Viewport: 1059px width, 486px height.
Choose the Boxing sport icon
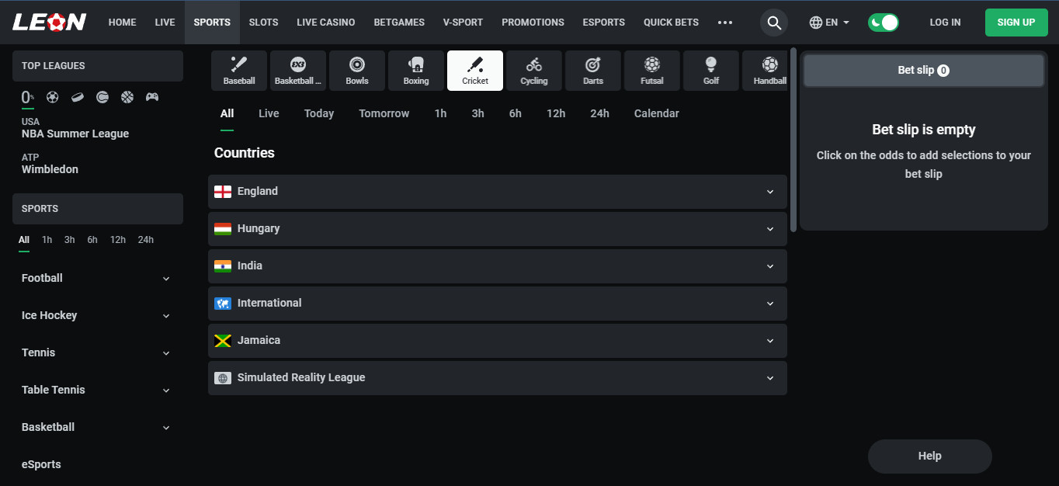point(416,71)
